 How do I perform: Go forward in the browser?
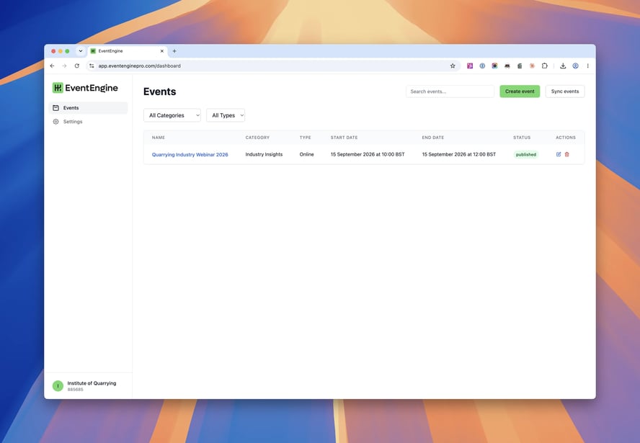64,66
